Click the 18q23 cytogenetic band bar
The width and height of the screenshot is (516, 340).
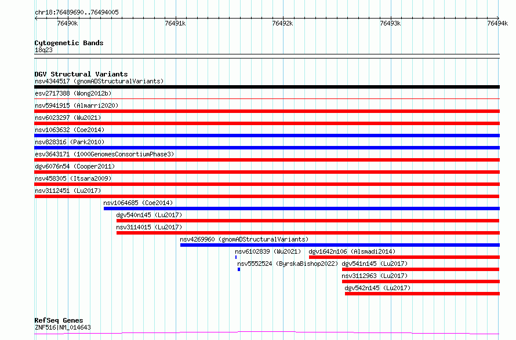pyautogui.click(x=267, y=56)
